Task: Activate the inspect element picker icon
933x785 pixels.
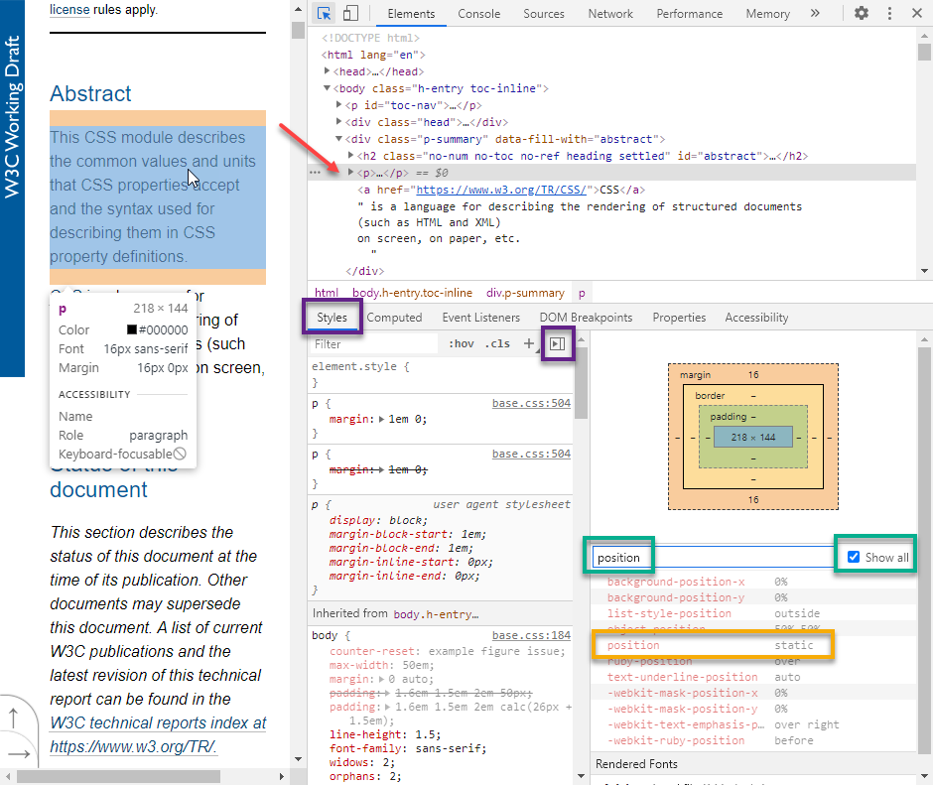Action: tap(325, 13)
